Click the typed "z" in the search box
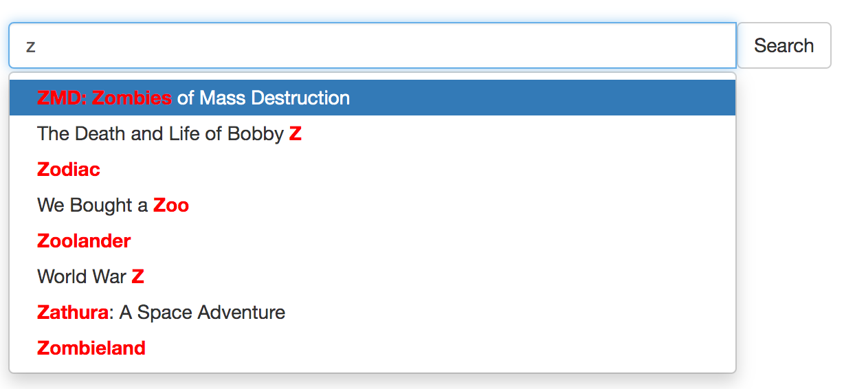This screenshot has width=844, height=389. click(31, 47)
